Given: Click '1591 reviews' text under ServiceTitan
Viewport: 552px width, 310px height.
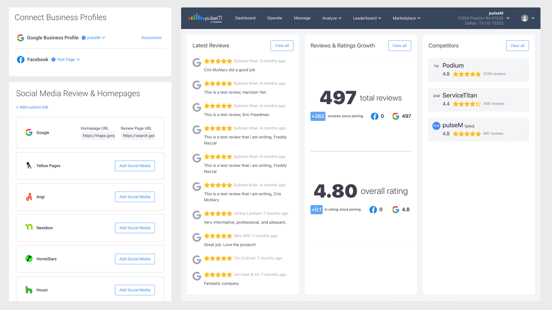Looking at the screenshot, I should coord(494,104).
